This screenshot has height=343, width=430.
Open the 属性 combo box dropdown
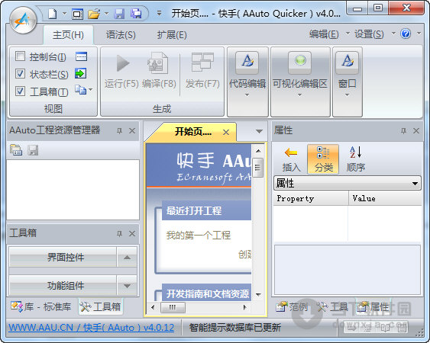[415, 184]
